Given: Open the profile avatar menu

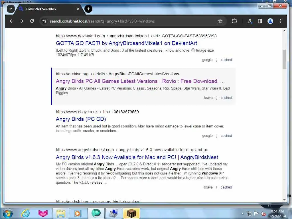Looking at the screenshot, I should pyautogui.click(x=270, y=21).
